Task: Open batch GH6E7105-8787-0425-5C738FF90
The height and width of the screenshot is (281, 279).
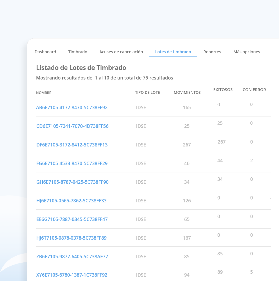Action: 72,182
